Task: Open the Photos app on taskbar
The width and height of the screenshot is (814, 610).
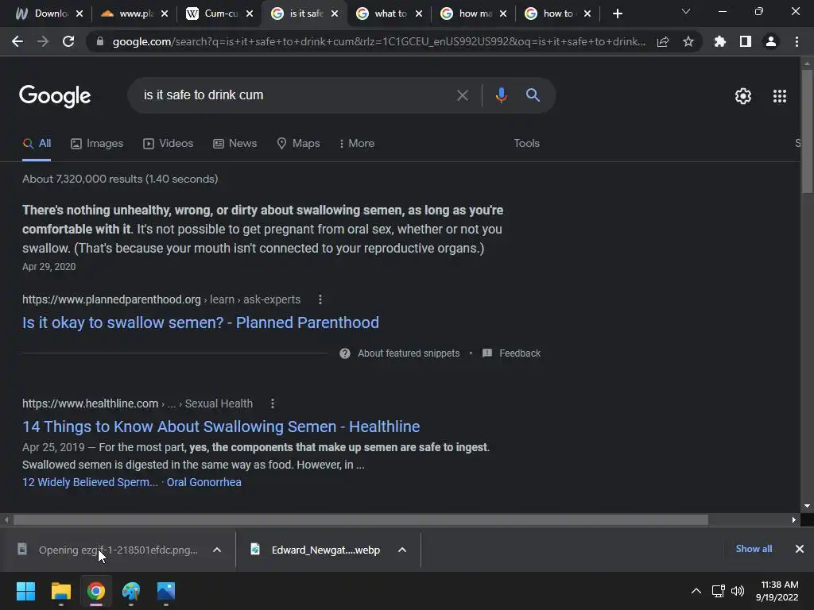Action: pos(166,591)
